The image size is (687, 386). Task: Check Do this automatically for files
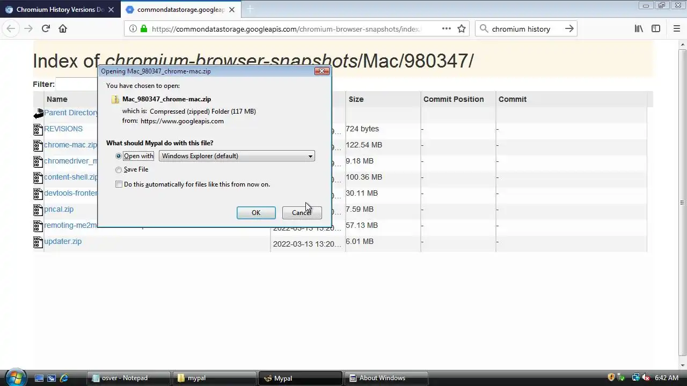[119, 184]
